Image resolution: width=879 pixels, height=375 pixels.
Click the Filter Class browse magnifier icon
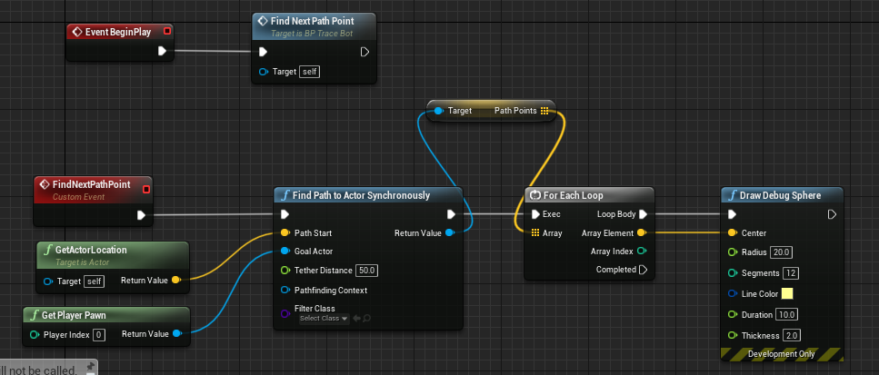[x=366, y=319]
